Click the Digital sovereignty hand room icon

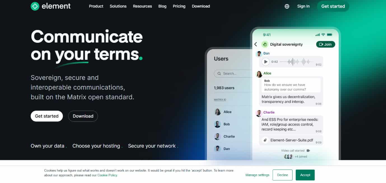(265, 44)
